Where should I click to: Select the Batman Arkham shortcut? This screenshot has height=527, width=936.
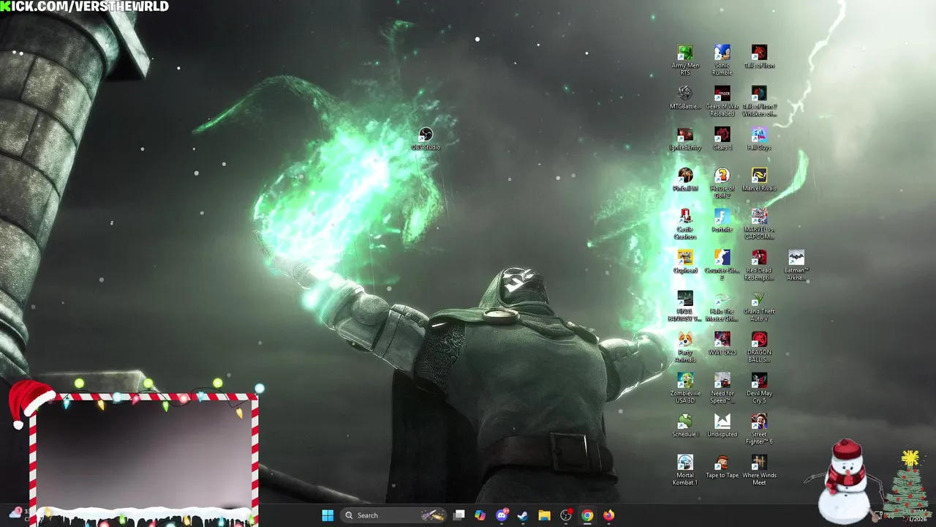[796, 265]
